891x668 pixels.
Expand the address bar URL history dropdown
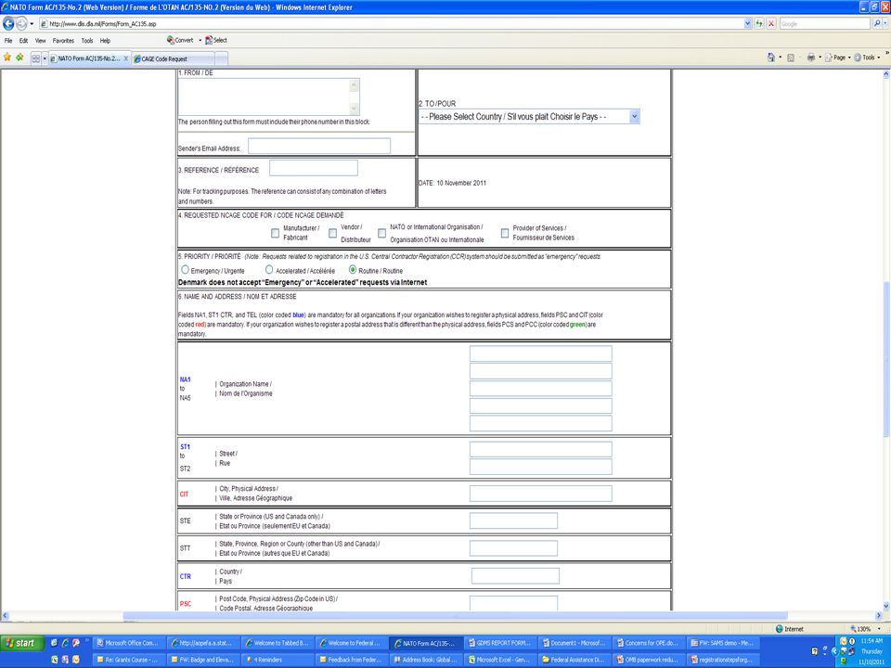[x=748, y=23]
